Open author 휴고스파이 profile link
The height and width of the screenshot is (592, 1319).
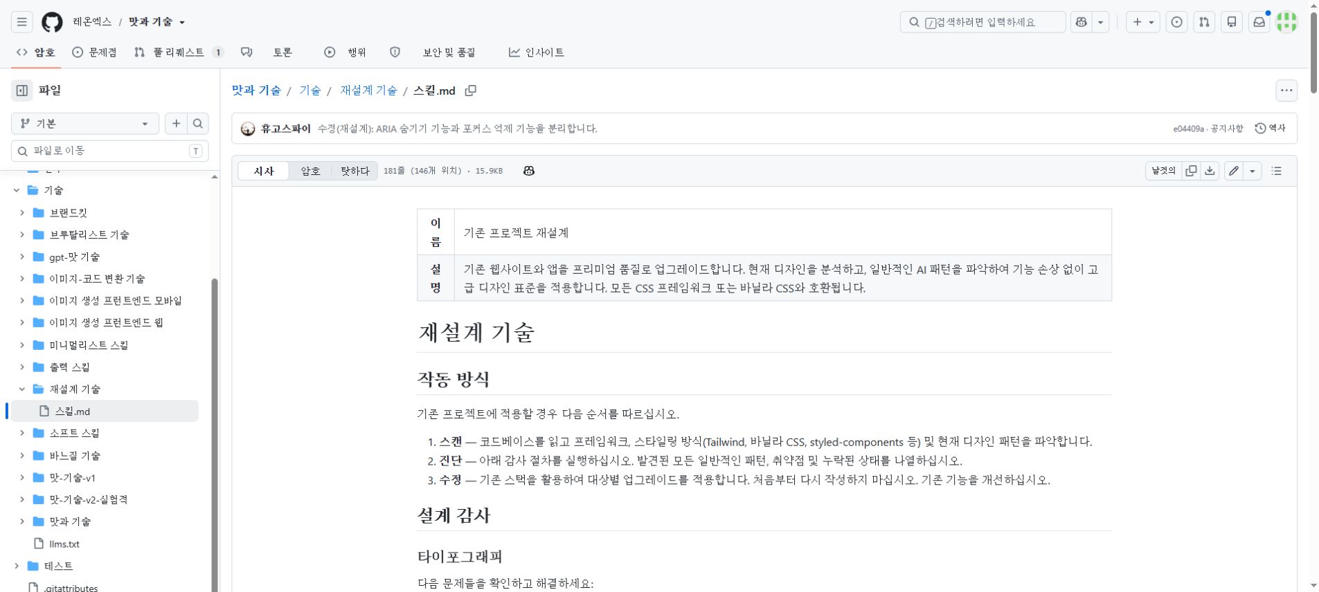tap(285, 129)
